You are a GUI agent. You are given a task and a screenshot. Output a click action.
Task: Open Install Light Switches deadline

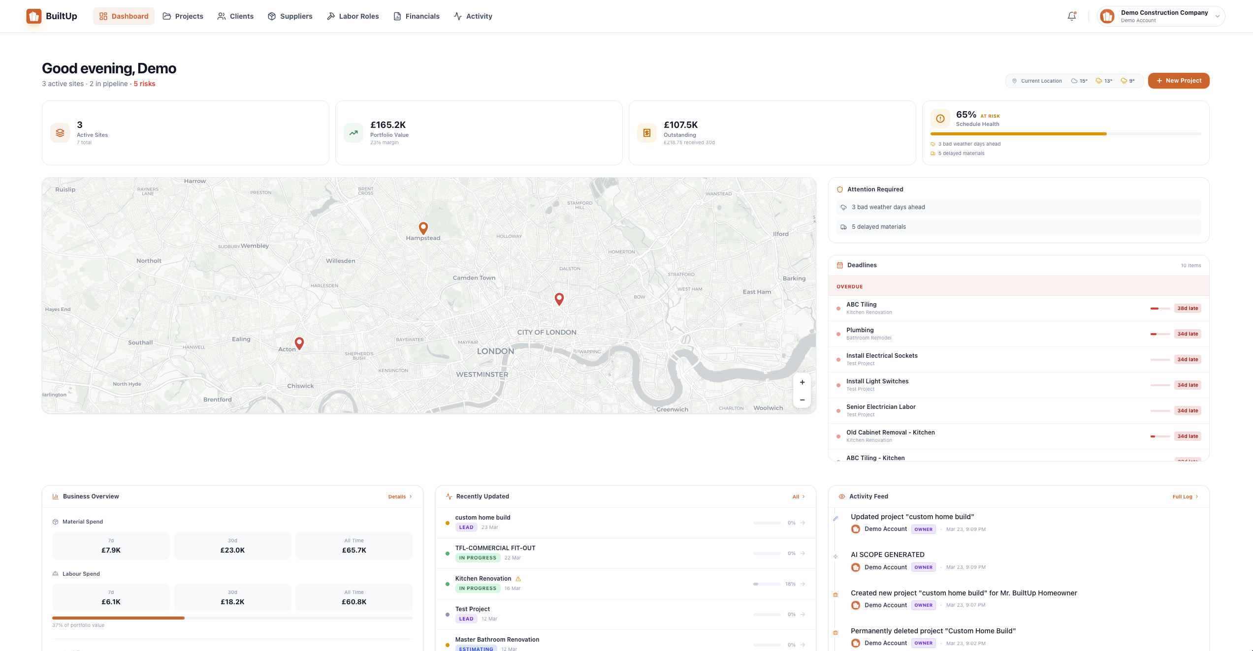(1019, 385)
